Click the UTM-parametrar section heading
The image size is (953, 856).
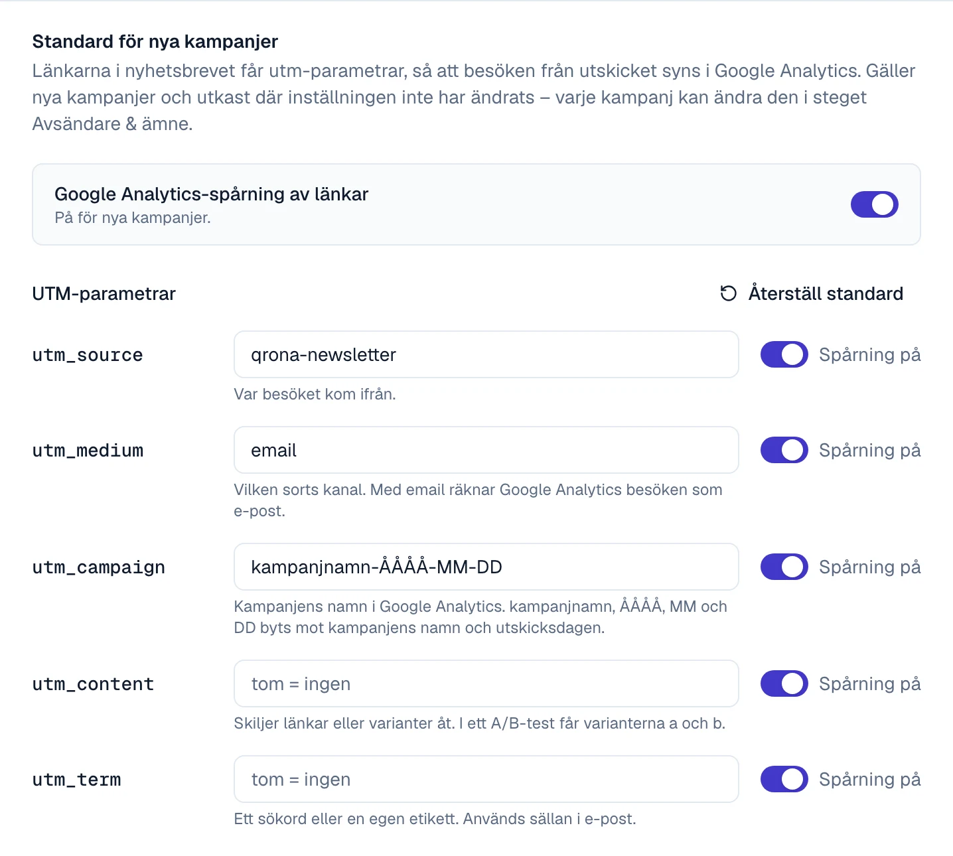point(104,293)
